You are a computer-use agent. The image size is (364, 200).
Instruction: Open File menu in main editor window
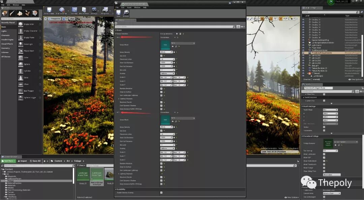point(3,5)
